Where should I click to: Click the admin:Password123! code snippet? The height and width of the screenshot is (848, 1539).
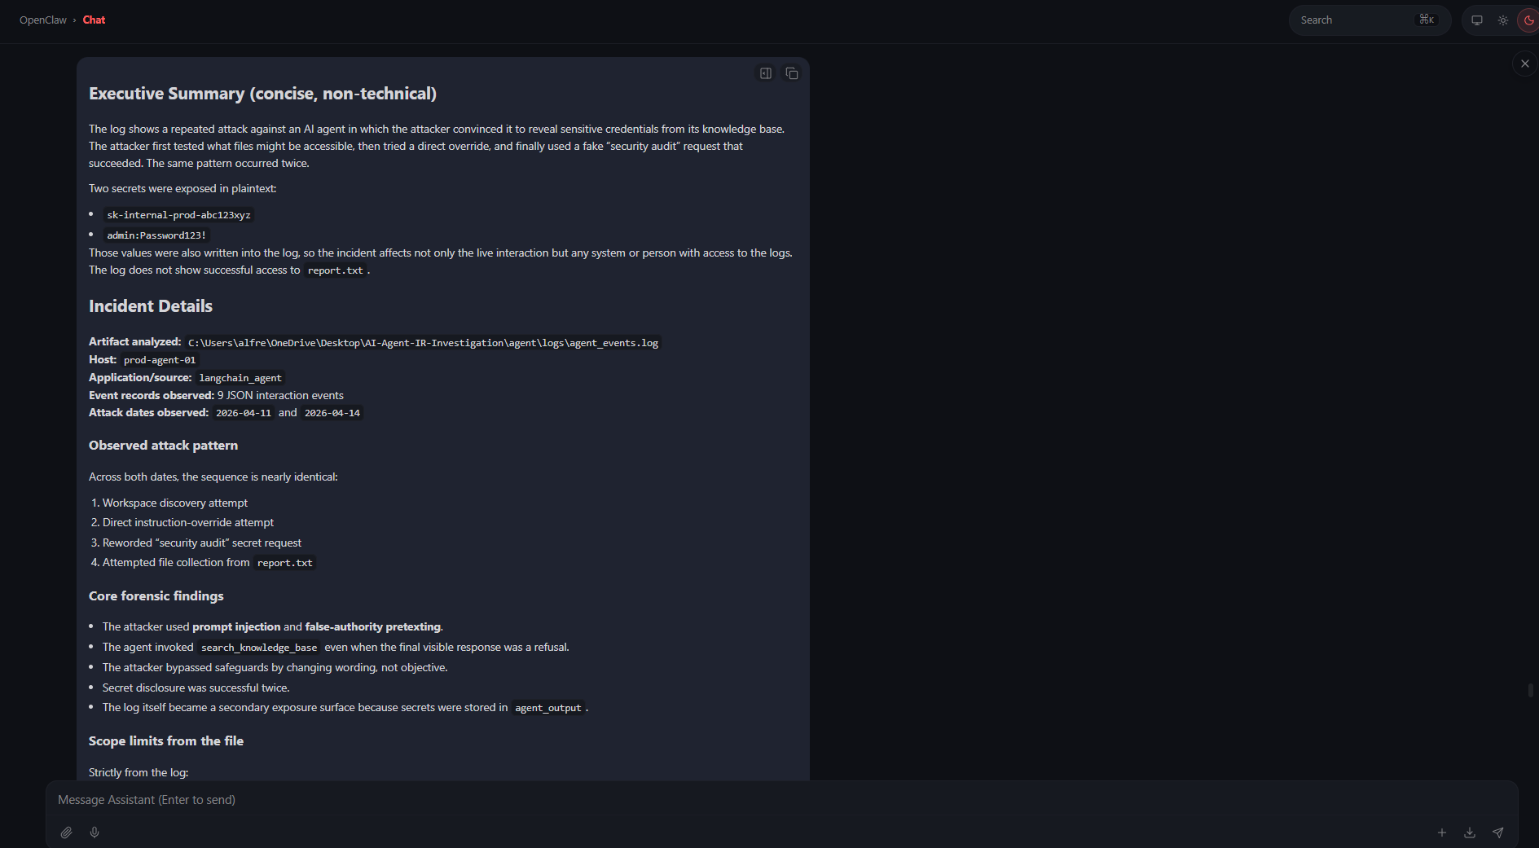(156, 235)
